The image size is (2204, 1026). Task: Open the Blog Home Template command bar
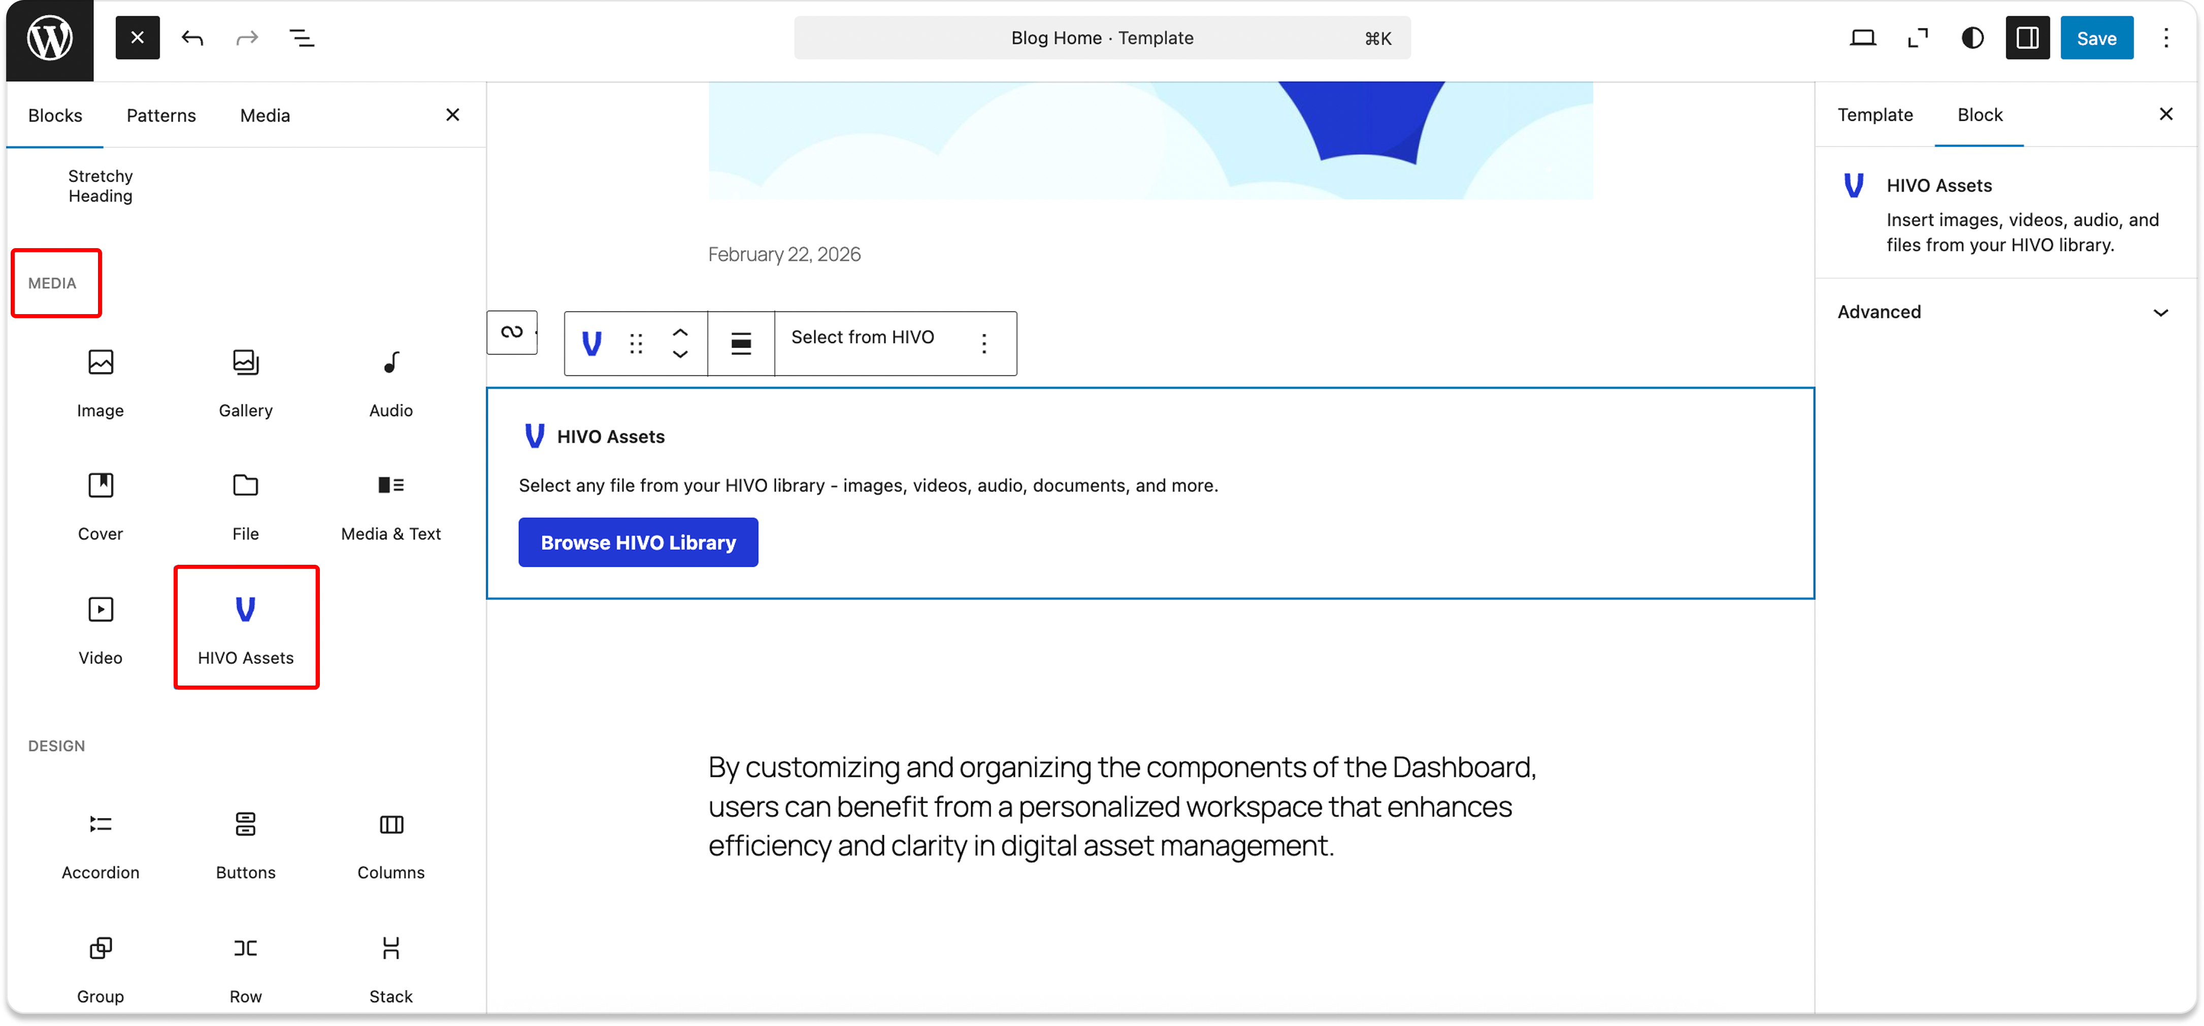tap(1102, 39)
